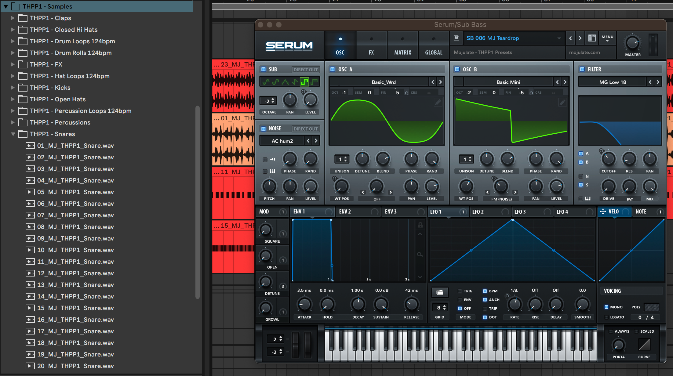Click the LFO folder load icon
Viewport: 673px width, 376px height.
pyautogui.click(x=439, y=292)
